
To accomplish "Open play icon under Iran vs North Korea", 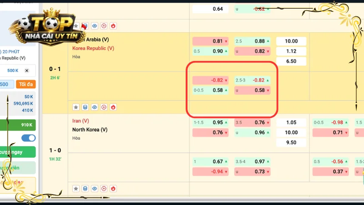I will tap(104, 189).
